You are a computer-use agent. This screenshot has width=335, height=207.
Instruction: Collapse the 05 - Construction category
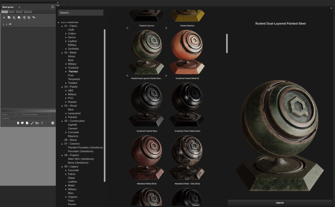point(62,121)
